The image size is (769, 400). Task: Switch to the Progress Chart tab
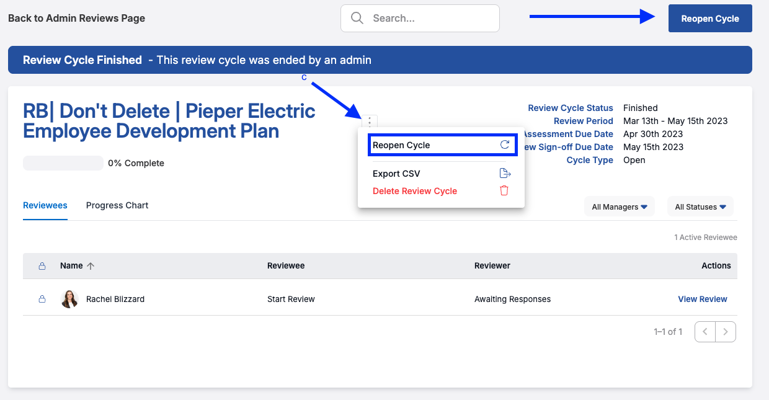(x=117, y=205)
